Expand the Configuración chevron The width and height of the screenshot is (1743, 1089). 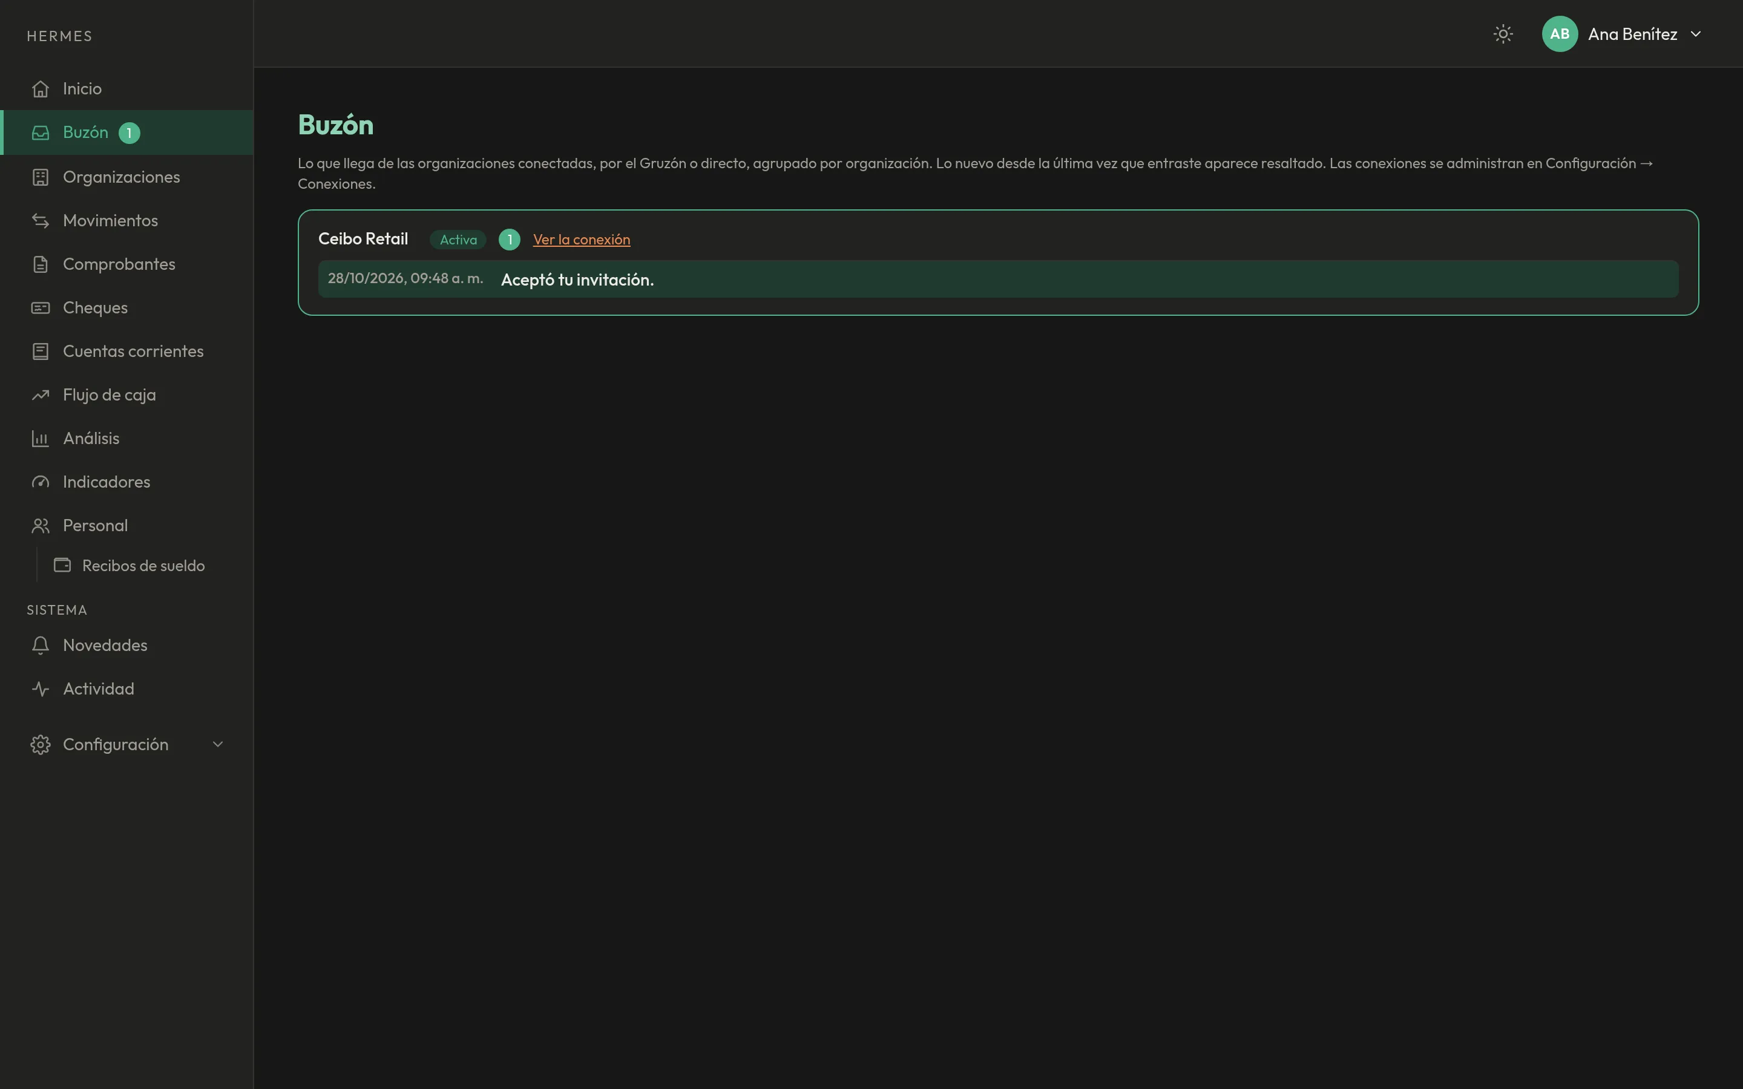coord(217,744)
